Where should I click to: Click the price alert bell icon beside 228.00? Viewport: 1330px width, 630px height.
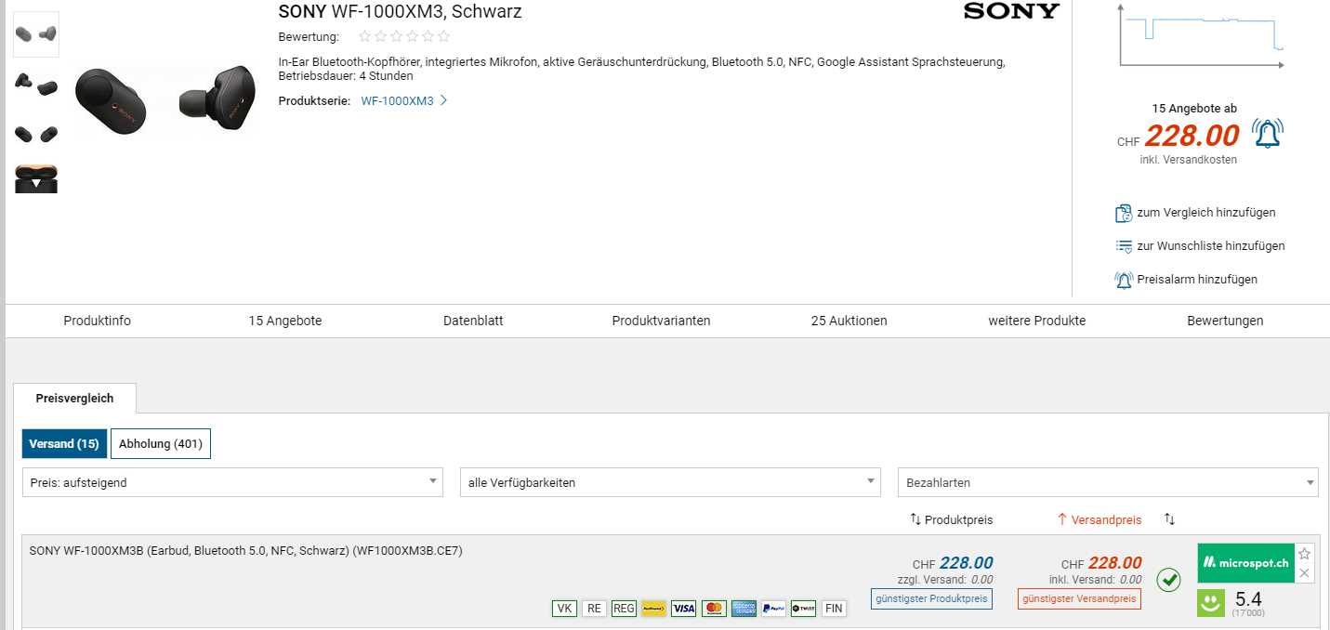tap(1267, 134)
